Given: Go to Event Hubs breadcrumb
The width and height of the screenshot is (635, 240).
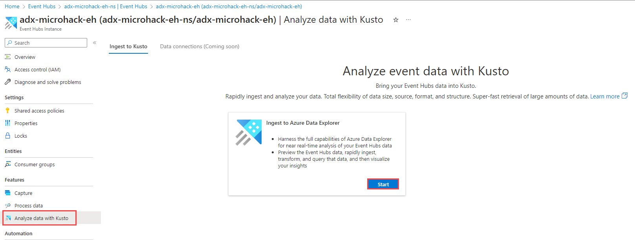Looking at the screenshot, I should tap(42, 6).
